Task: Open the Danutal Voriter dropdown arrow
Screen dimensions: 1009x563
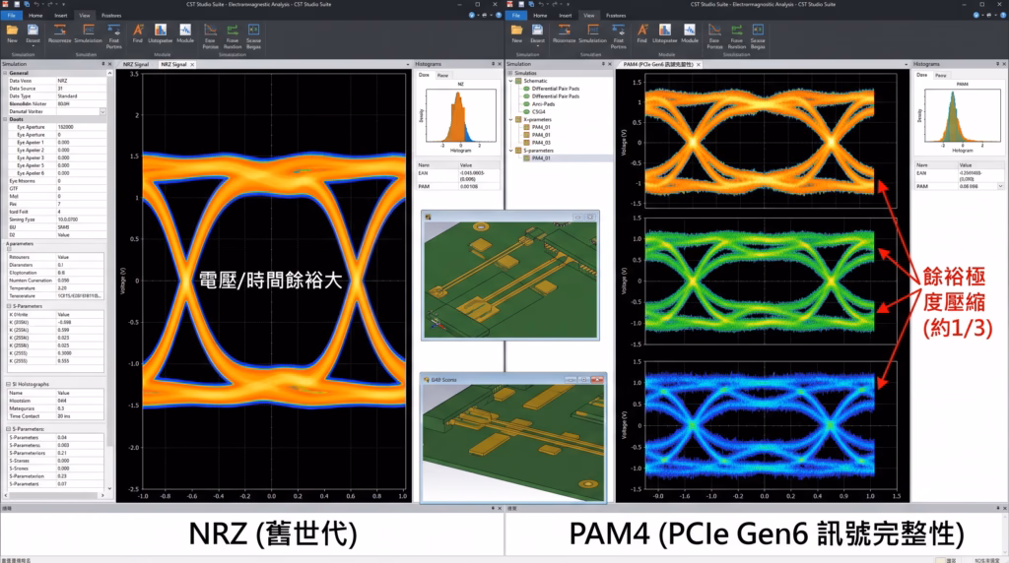Action: [102, 112]
